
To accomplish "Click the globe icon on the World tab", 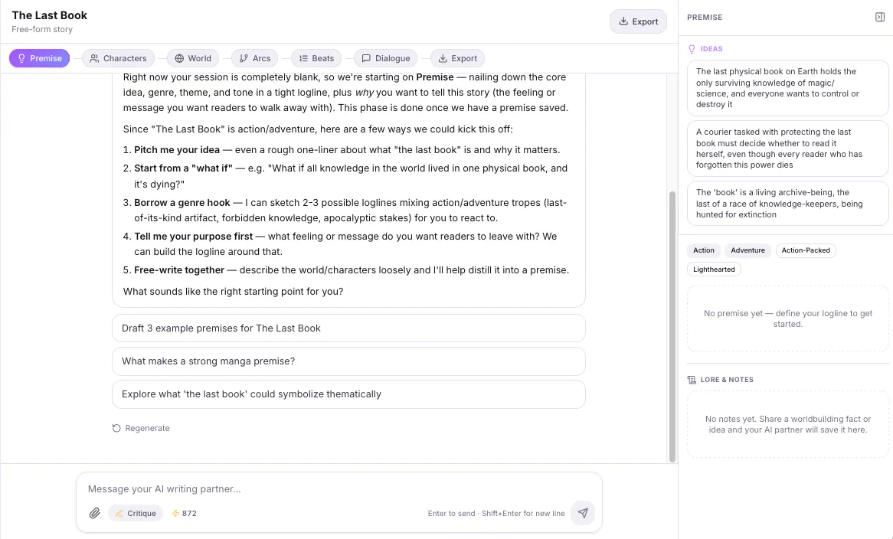I will [x=179, y=58].
